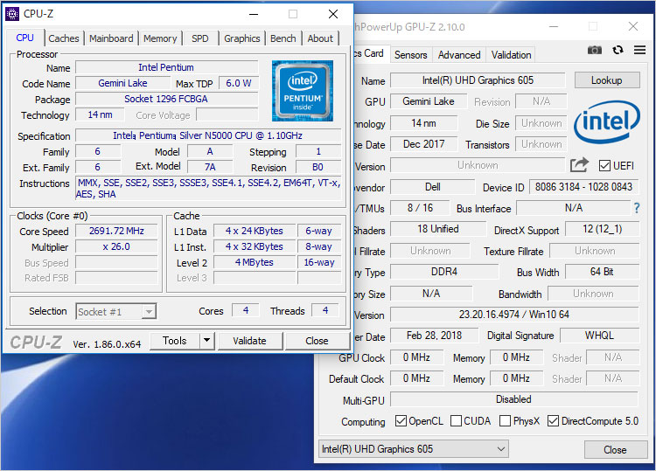The width and height of the screenshot is (656, 471).
Task: Open the Socket #1 selection dropdown
Action: (115, 311)
